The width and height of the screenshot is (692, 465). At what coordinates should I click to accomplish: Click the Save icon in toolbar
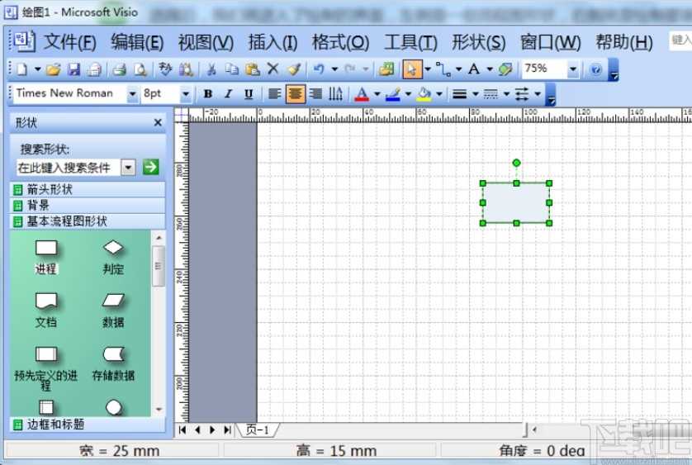point(74,69)
